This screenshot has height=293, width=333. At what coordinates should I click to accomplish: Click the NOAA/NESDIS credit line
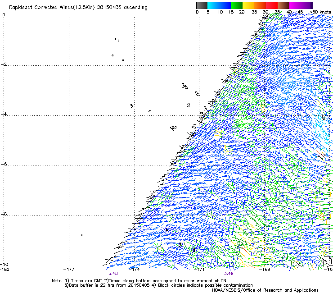coord(265,290)
